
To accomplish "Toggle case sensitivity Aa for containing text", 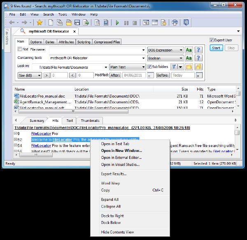I will [x=189, y=58].
